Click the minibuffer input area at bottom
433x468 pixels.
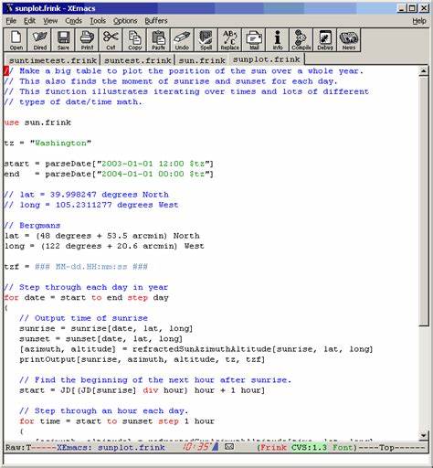(x=216, y=459)
